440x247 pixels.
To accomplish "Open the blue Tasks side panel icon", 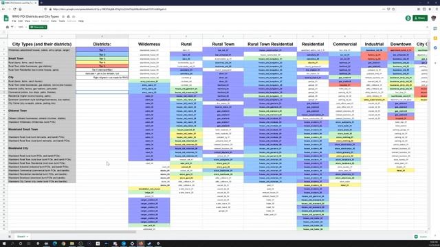I will (435, 48).
